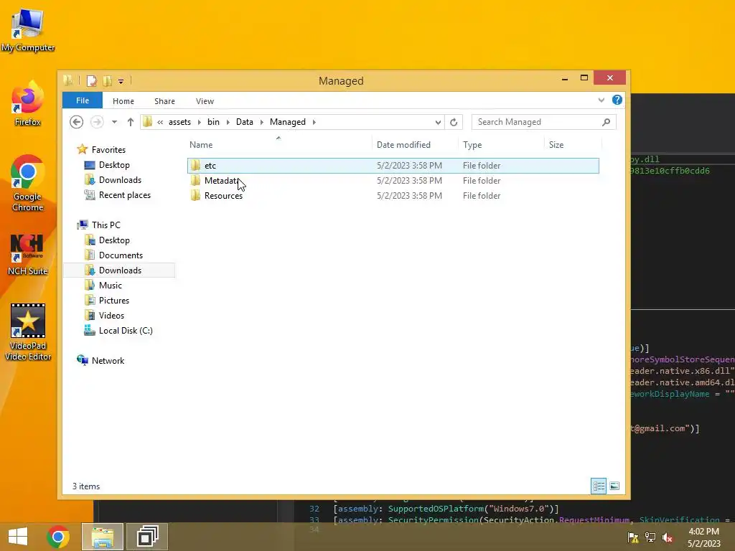Open Action Center flag icon
This screenshot has width=735, height=551.
point(633,537)
